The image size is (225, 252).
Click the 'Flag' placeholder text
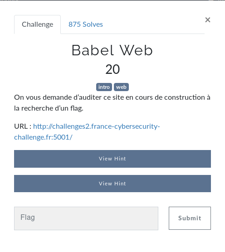point(28,218)
